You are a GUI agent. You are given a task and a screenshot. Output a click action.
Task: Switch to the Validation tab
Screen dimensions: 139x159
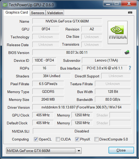[55, 13]
